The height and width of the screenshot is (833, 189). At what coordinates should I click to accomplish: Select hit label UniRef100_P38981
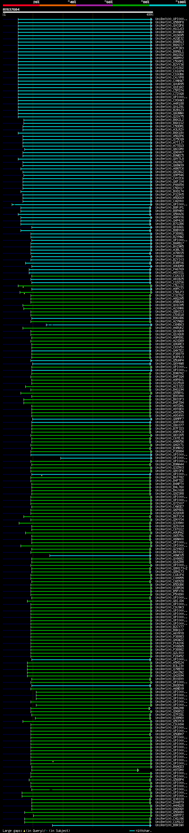coord(169,233)
